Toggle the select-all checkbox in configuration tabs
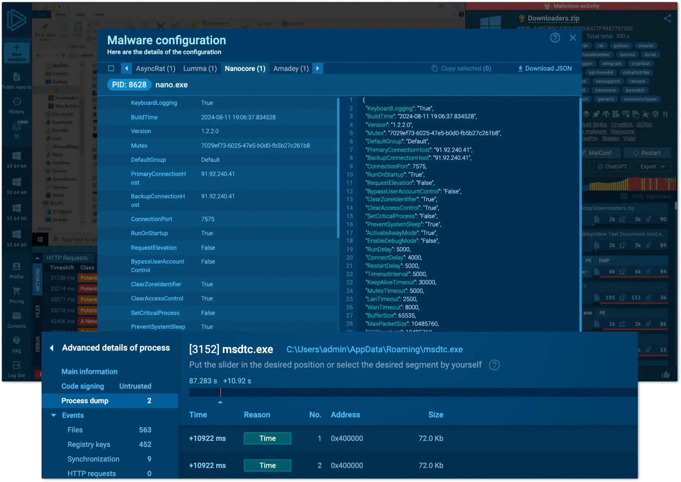The image size is (681, 482). (x=111, y=69)
